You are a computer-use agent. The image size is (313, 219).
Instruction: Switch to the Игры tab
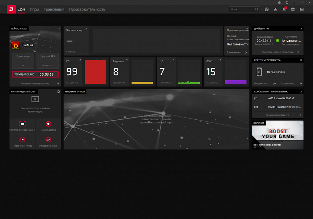[35, 9]
